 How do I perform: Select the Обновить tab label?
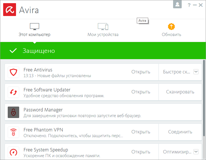point(171,35)
